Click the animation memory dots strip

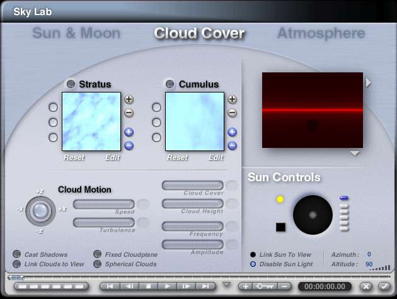[x=51, y=286]
